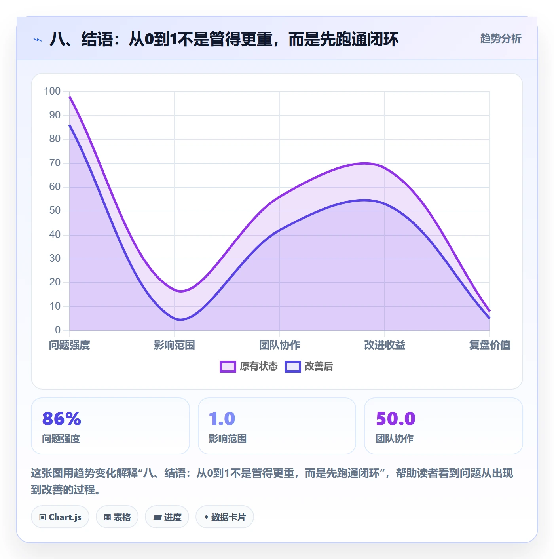554x559 pixels.
Task: Open the 1.0 影响范围 stat card
Action: [x=277, y=426]
